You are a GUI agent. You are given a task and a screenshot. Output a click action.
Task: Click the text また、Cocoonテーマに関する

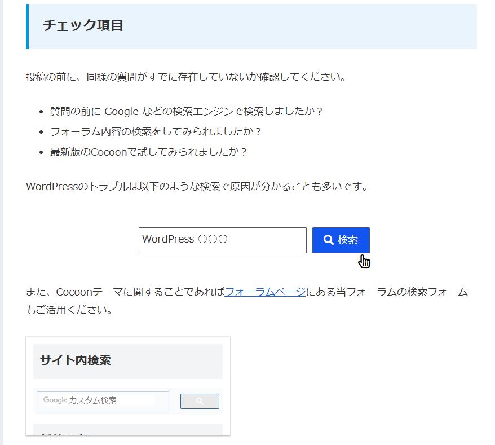click(125, 292)
